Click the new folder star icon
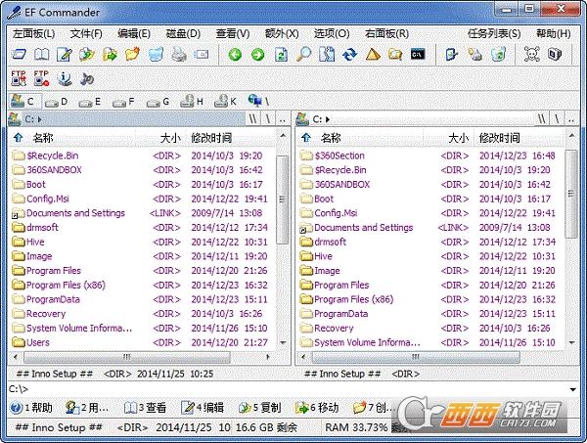Image resolution: width=587 pixels, height=443 pixels. [132, 54]
